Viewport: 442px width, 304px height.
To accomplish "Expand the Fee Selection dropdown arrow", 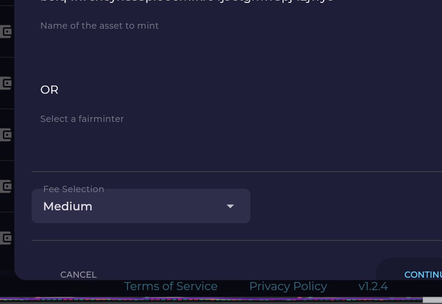I will coord(230,206).
